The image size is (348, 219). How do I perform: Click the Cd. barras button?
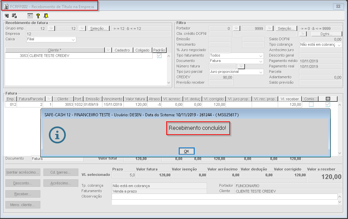pos(61,172)
